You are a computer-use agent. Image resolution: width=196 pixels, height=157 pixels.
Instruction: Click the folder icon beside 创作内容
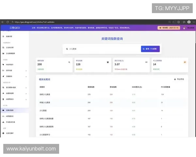click(x=3, y=71)
